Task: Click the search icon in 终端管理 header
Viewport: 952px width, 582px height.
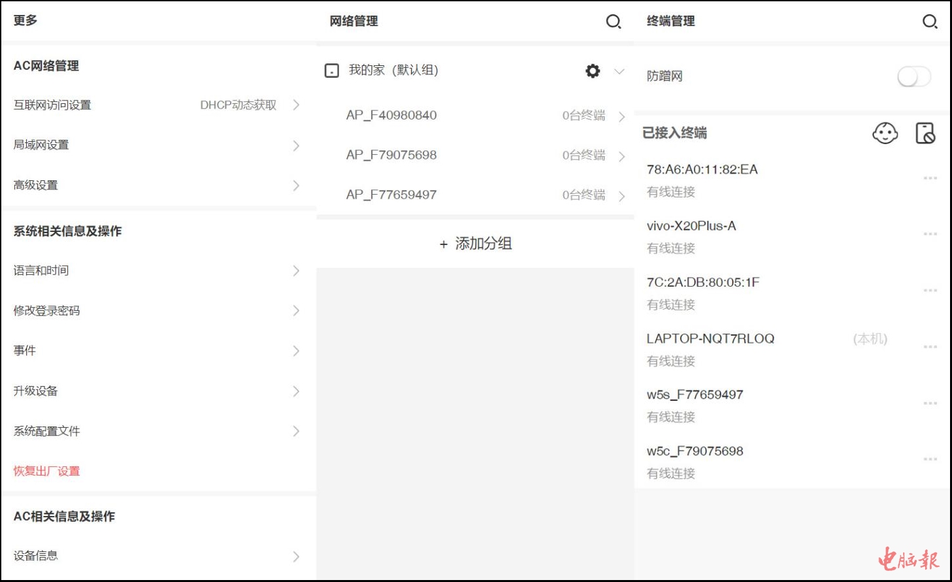Action: click(x=929, y=22)
